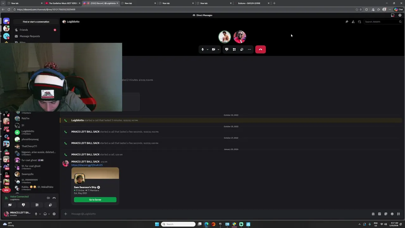Open RobTre conversation
The width and height of the screenshot is (405, 228).
(x=36, y=118)
